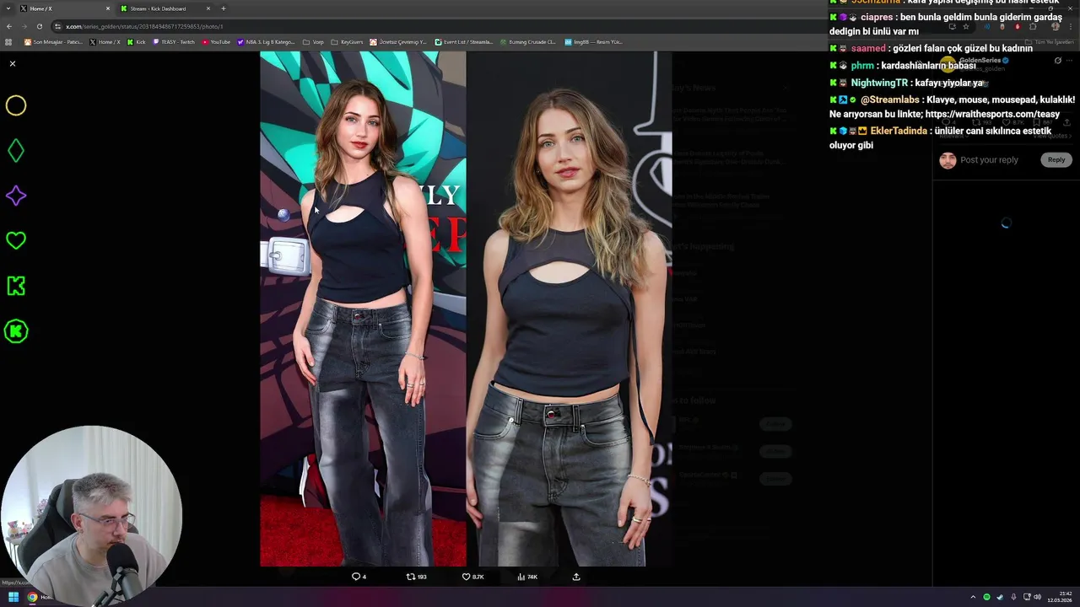The height and width of the screenshot is (607, 1080).
Task: Open the YouTube bookmark
Action: pyautogui.click(x=216, y=41)
